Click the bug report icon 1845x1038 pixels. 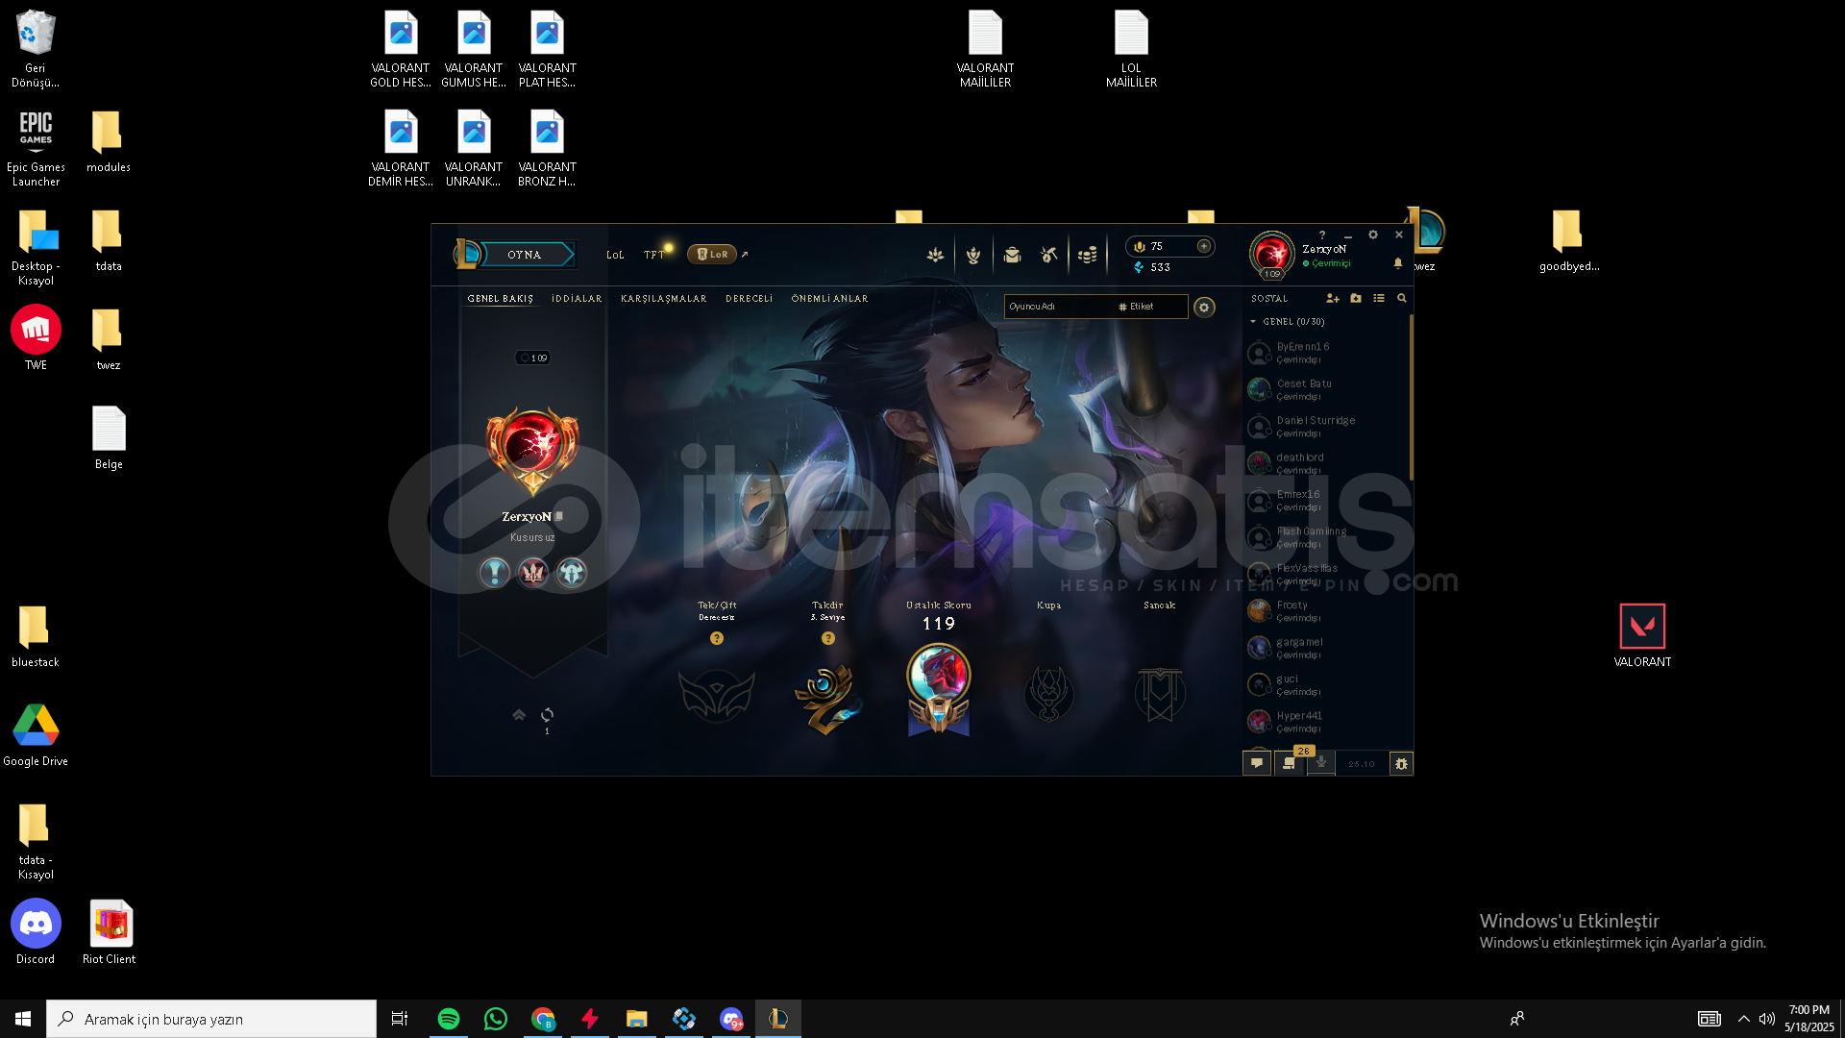(1401, 764)
